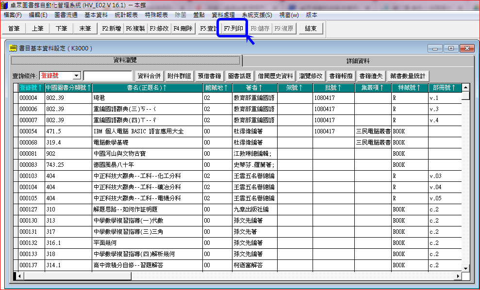Go to next record with 下筆
The height and width of the screenshot is (290, 480).
coord(62,29)
